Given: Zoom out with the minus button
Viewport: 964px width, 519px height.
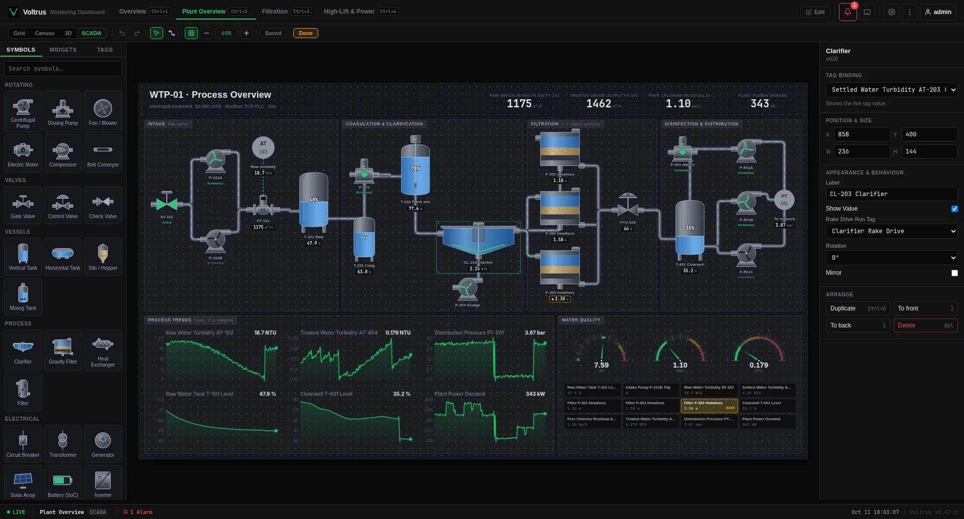Looking at the screenshot, I should [206, 33].
